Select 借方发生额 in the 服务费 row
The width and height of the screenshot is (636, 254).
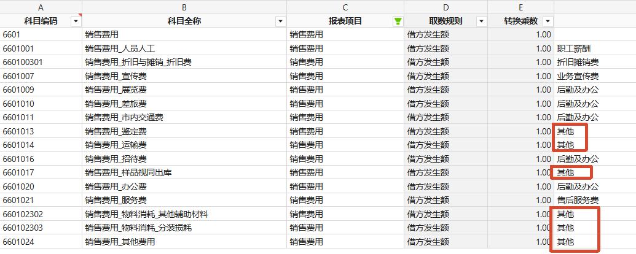tap(446, 200)
